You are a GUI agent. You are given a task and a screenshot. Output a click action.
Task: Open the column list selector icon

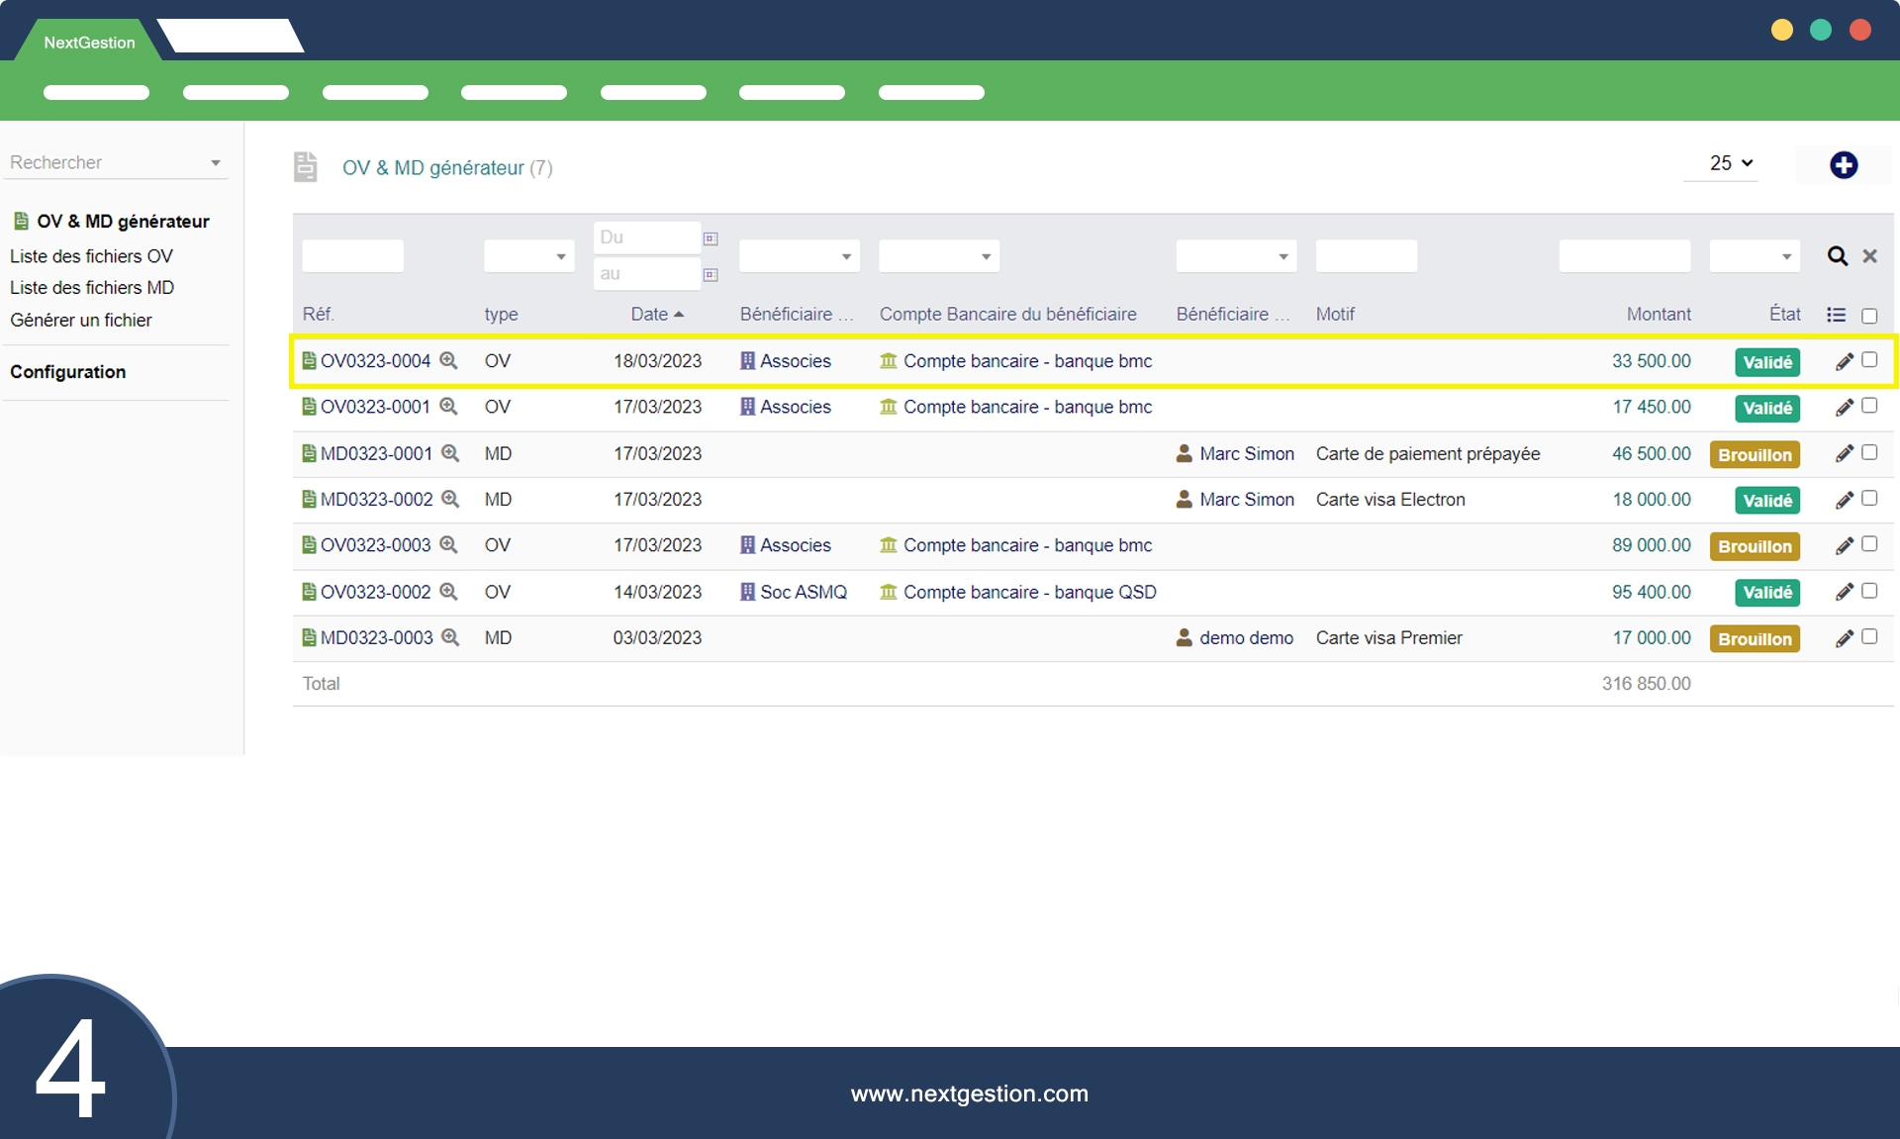1836,315
